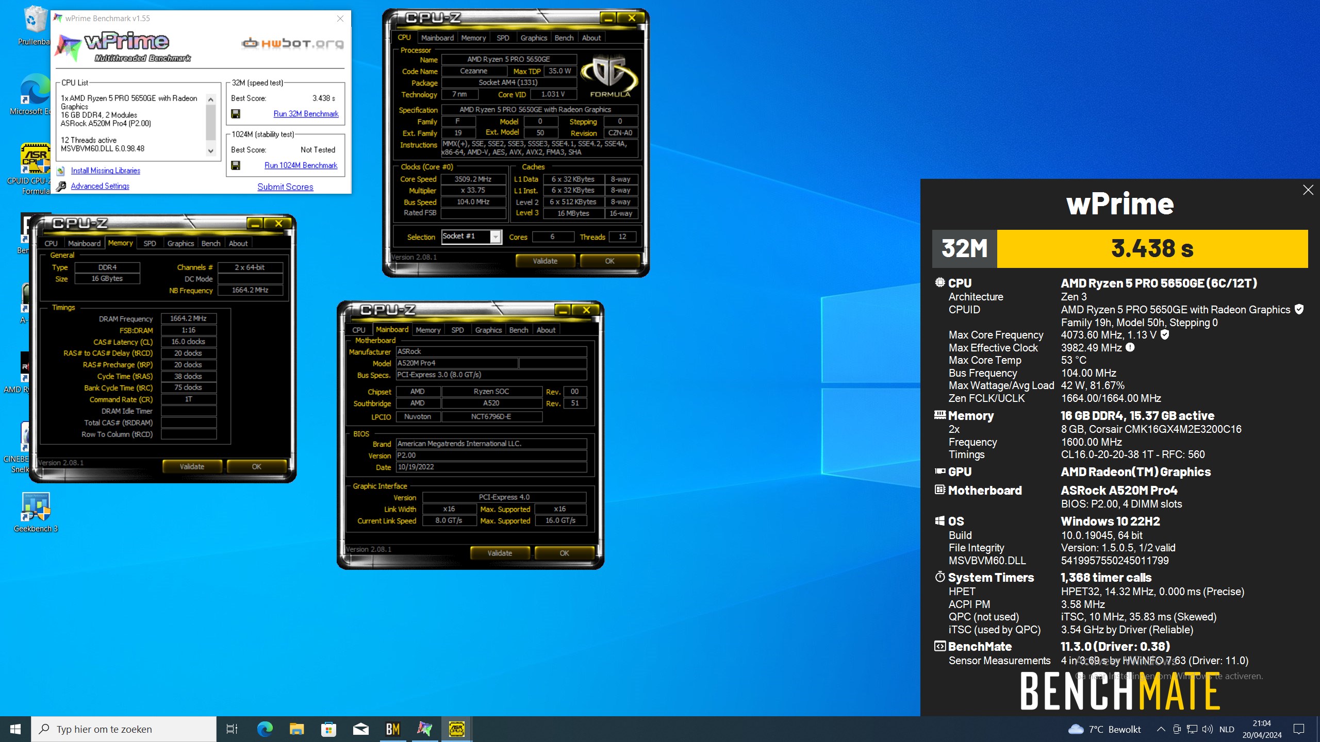The image size is (1320, 742).
Task: Close the BenchMate wPrime result panel
Action: [1308, 190]
